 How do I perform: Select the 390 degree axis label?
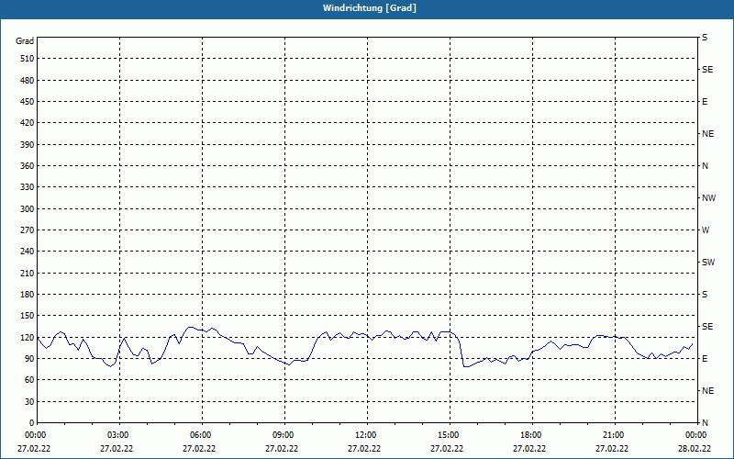point(28,144)
